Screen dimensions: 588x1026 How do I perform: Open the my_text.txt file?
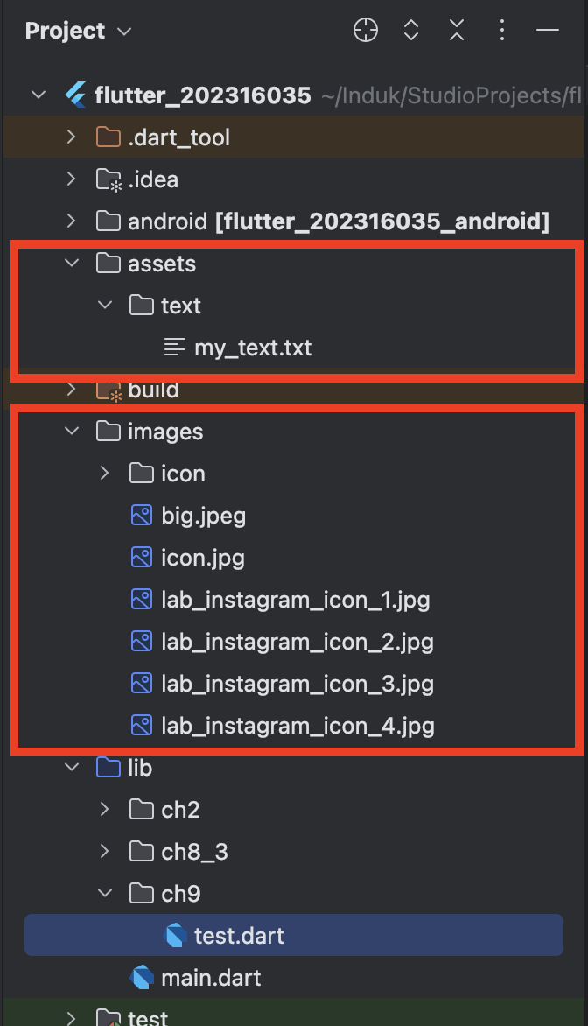253,347
